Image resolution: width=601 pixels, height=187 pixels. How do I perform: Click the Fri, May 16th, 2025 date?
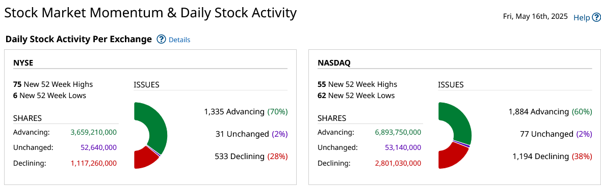[x=535, y=17]
